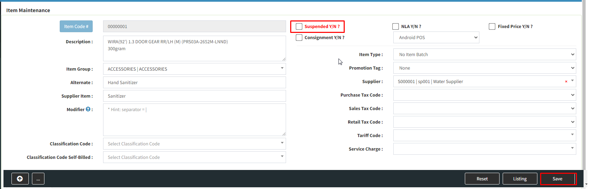595x189 pixels.
Task: Open the Purchase Tax Code dropdown
Action: click(484, 95)
